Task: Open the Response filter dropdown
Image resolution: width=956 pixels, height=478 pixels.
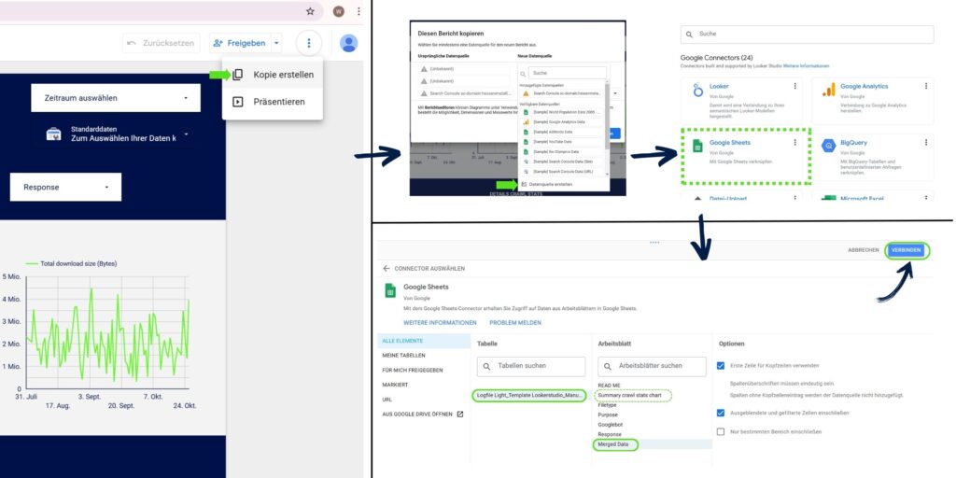Action: (66, 187)
